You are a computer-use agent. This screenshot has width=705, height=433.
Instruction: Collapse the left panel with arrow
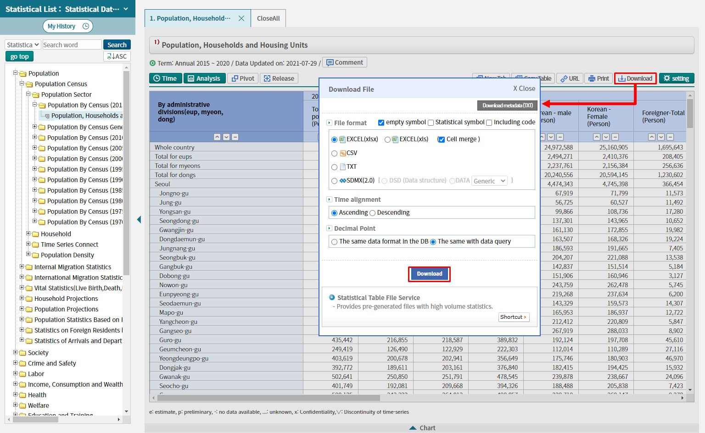tap(139, 220)
